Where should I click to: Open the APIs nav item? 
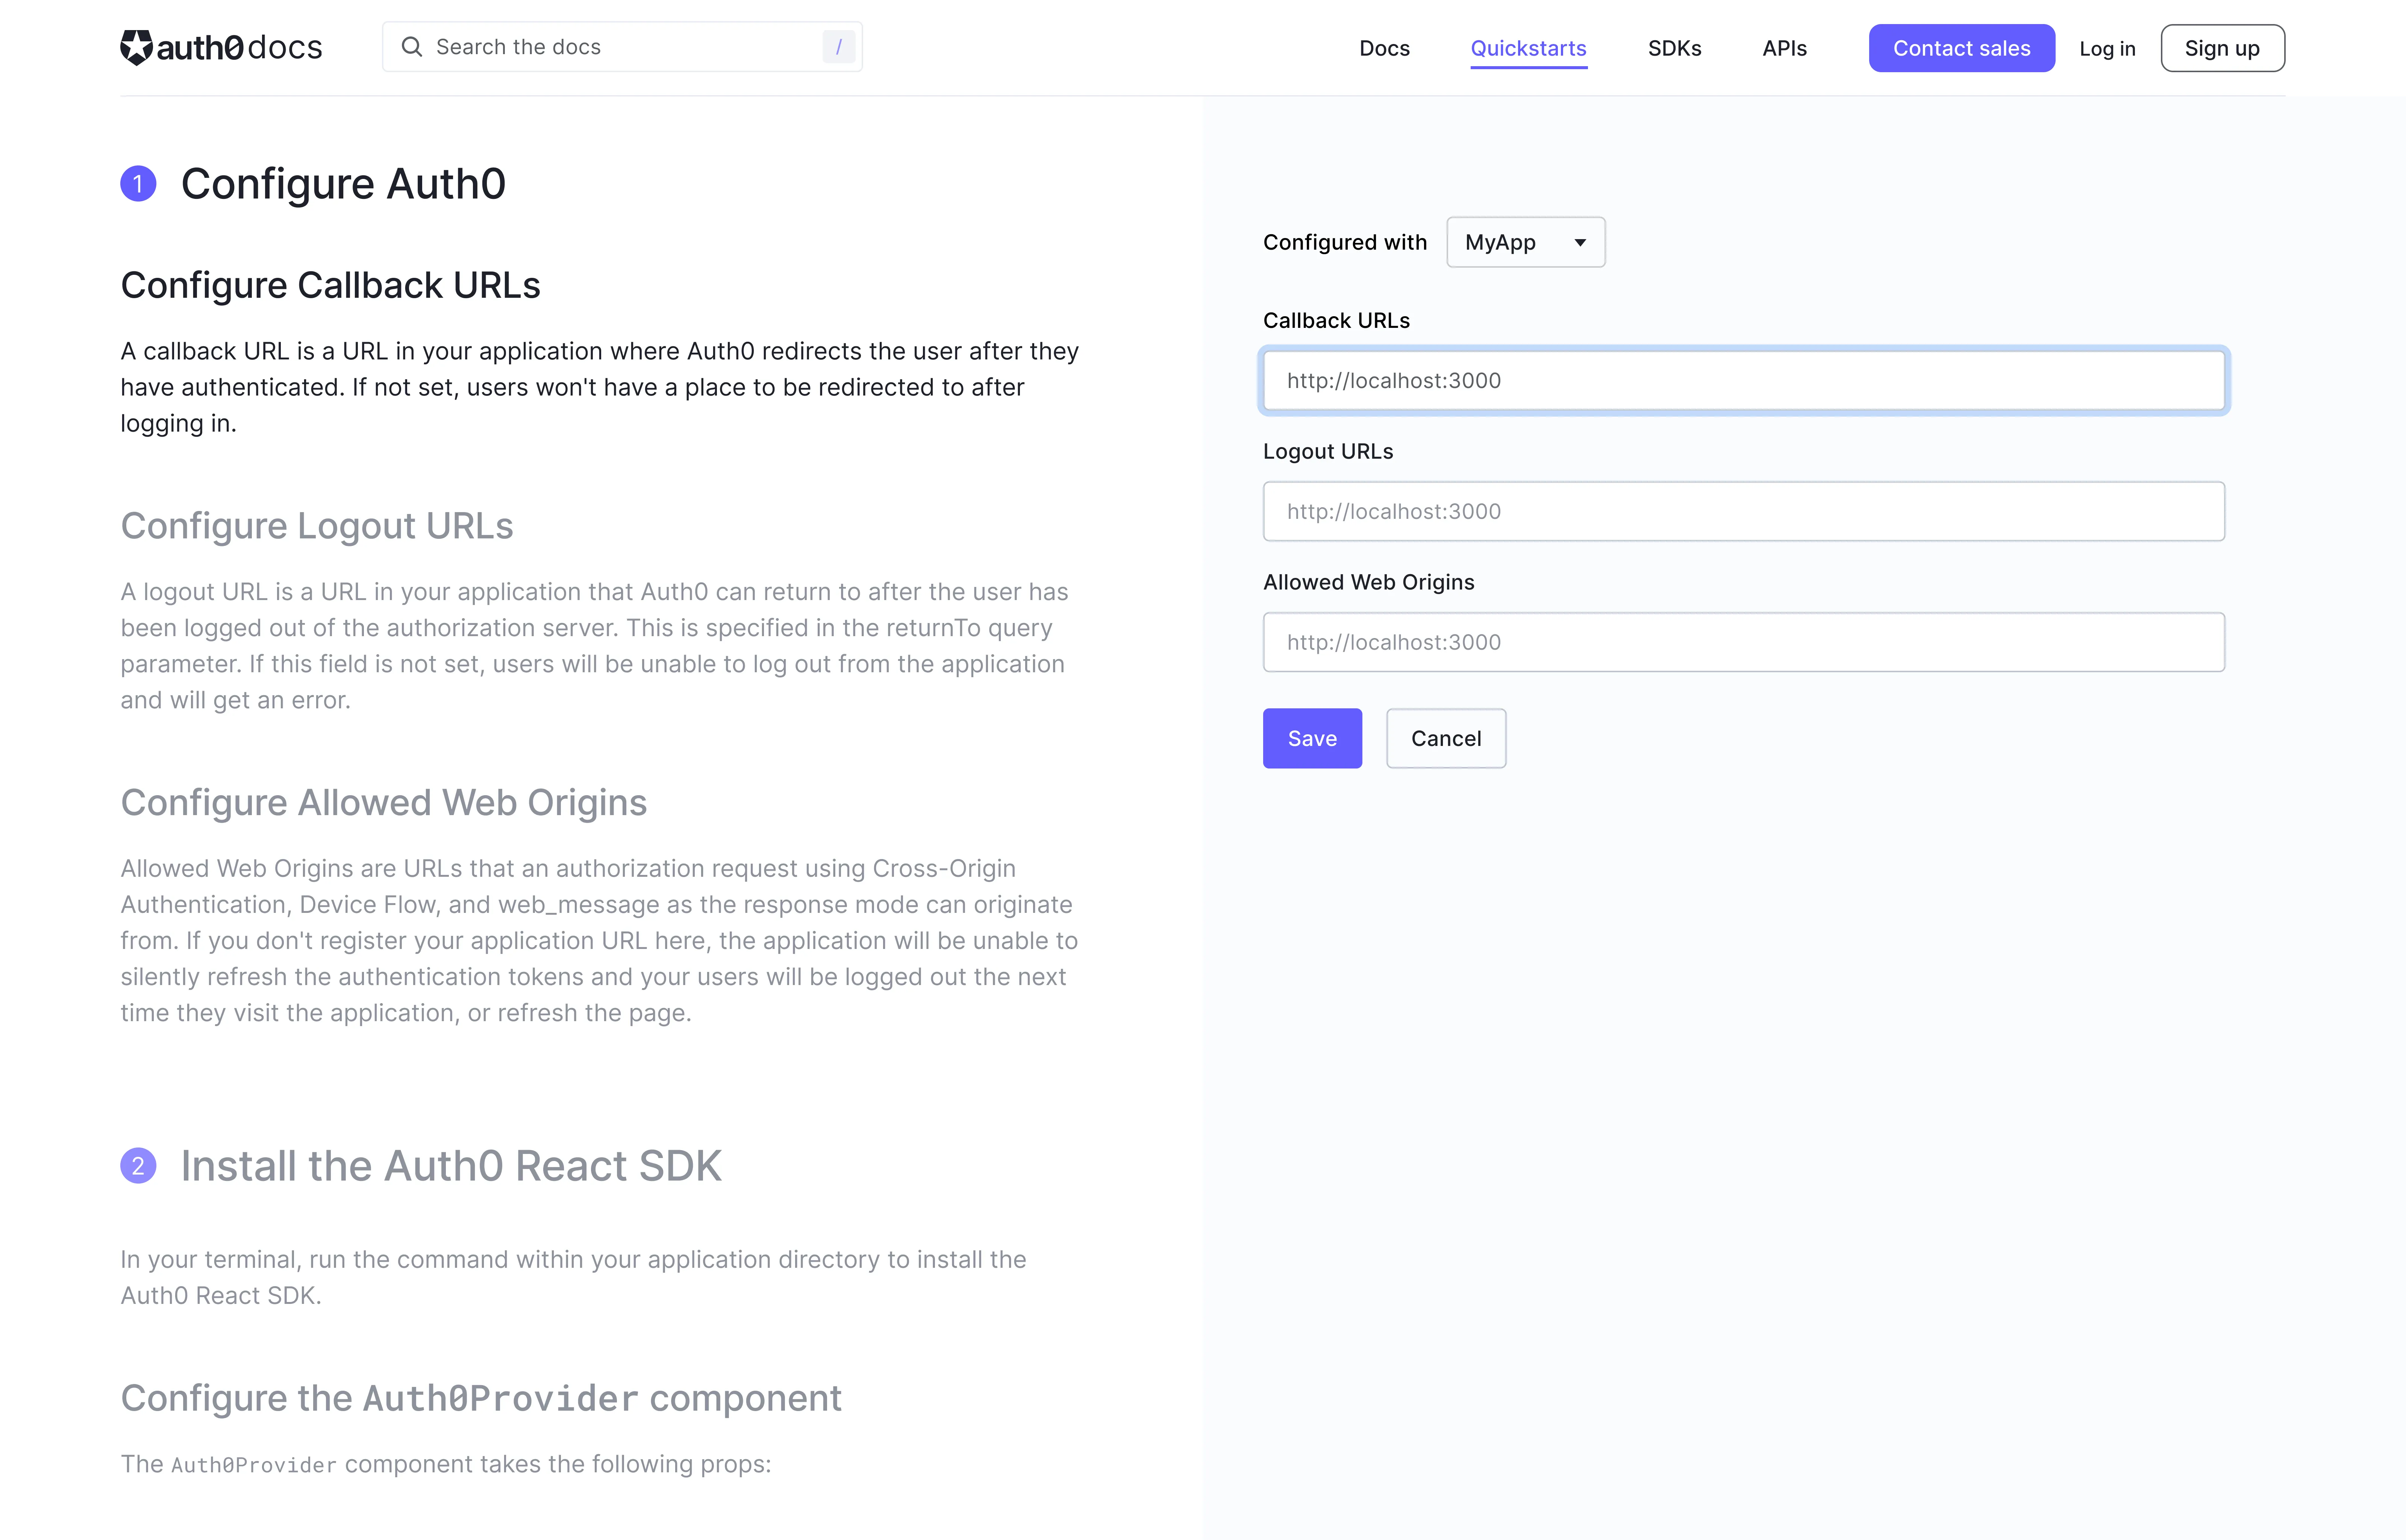point(1784,48)
